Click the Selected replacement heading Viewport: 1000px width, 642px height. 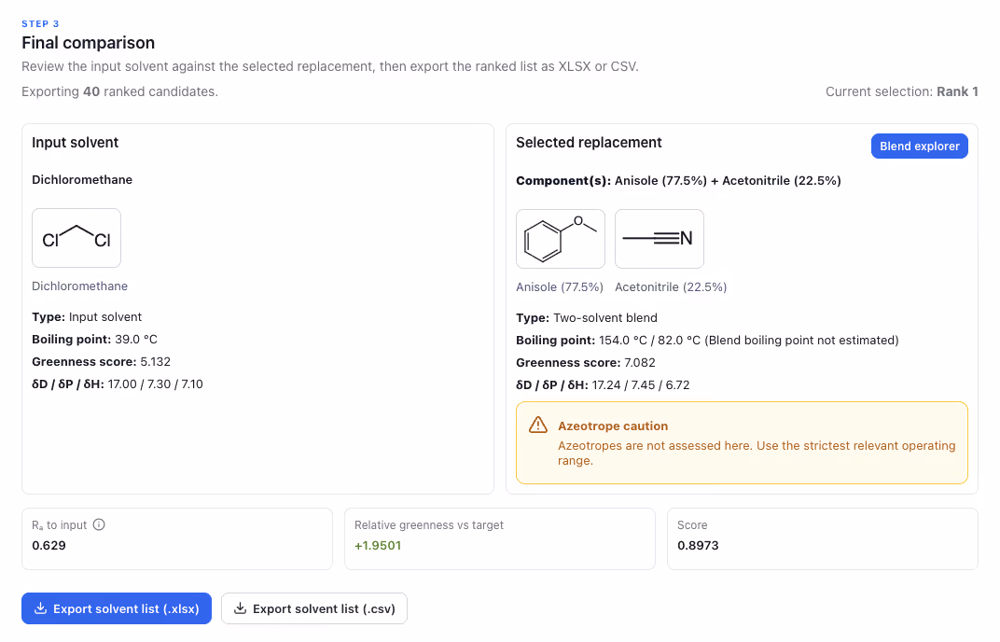click(589, 143)
